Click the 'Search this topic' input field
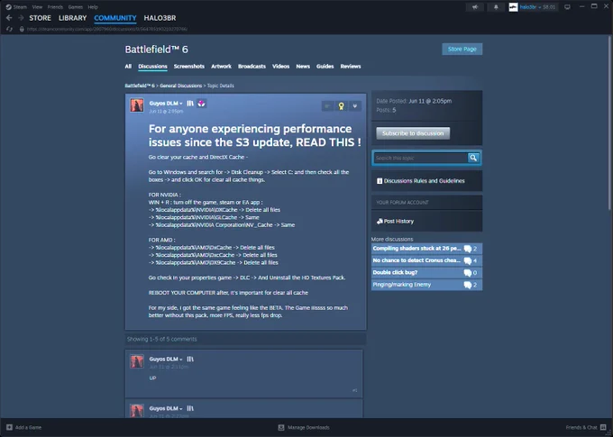This screenshot has height=437, width=613. (420, 158)
